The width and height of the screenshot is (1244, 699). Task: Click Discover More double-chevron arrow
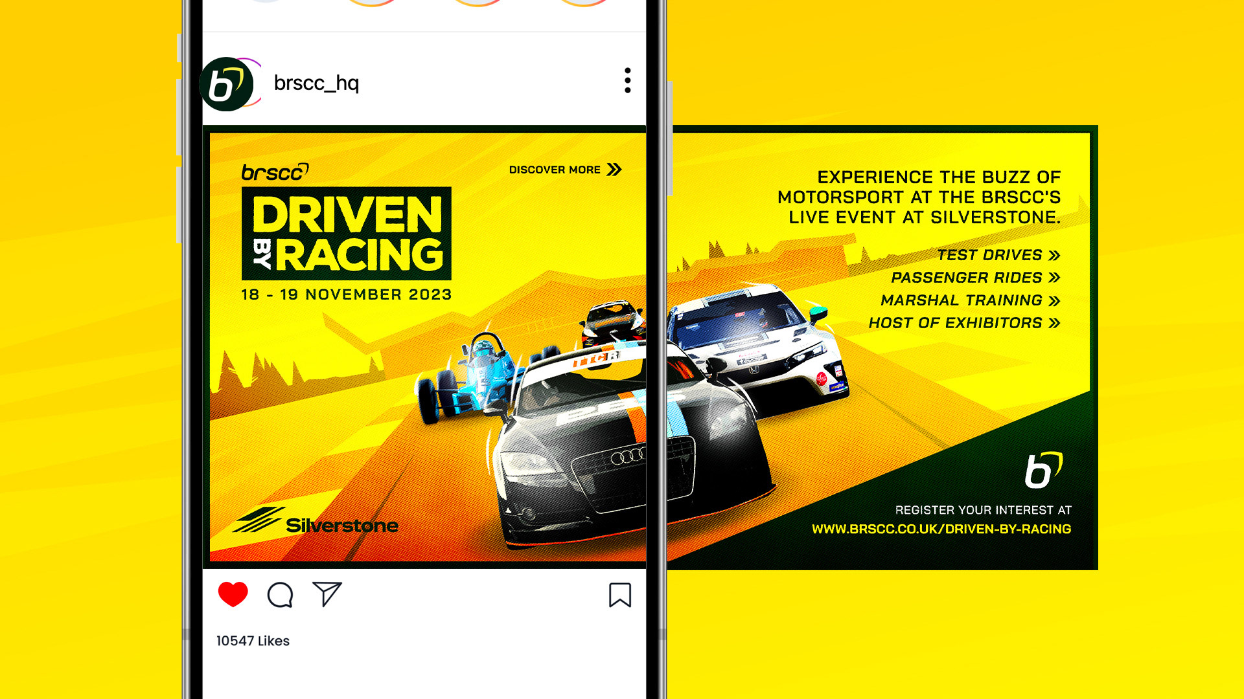point(614,170)
